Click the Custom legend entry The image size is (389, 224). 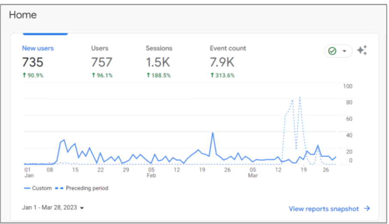38,188
